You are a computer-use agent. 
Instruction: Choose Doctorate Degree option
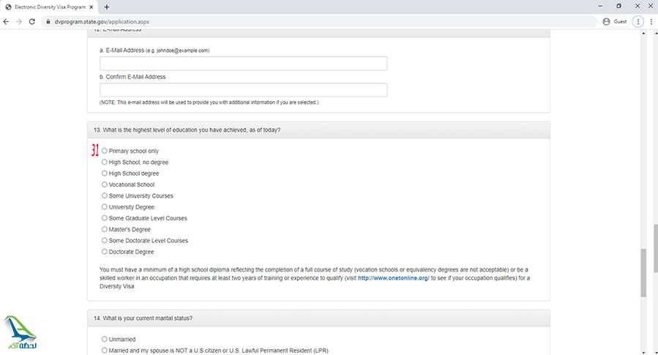click(x=104, y=252)
